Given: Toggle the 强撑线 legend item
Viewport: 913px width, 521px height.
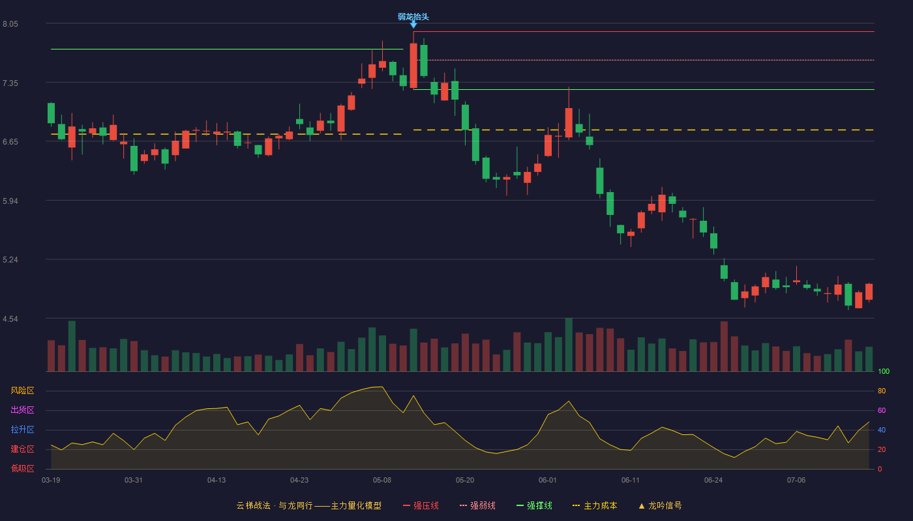Looking at the screenshot, I should point(534,505).
